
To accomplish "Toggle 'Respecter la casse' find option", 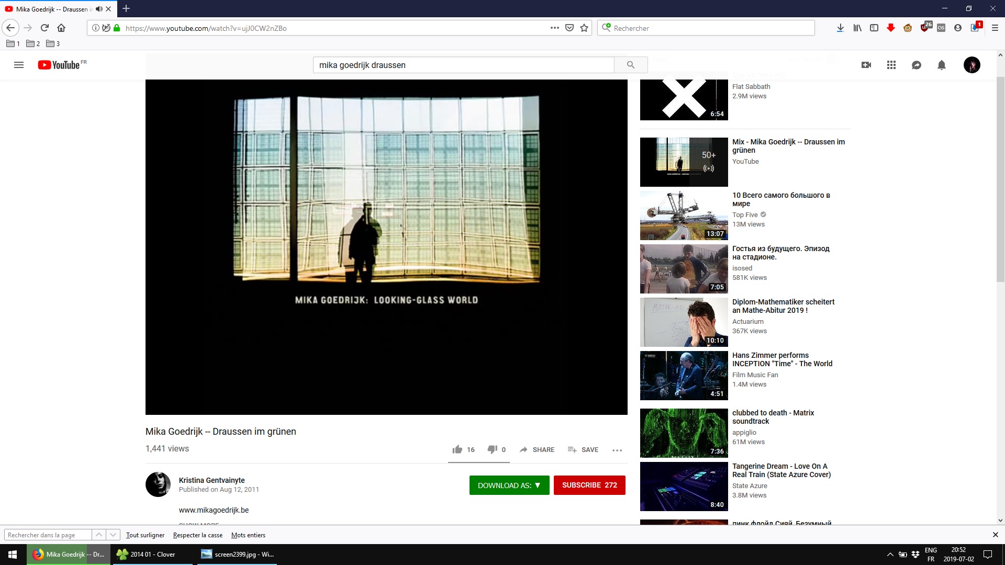I will [x=197, y=535].
